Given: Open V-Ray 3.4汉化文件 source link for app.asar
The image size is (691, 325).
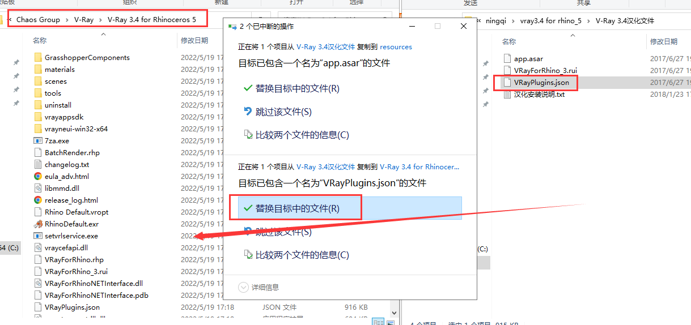Looking at the screenshot, I should (325, 47).
